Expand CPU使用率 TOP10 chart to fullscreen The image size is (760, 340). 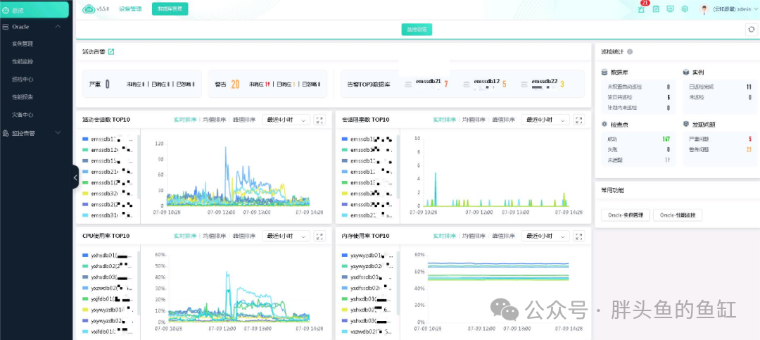click(320, 237)
